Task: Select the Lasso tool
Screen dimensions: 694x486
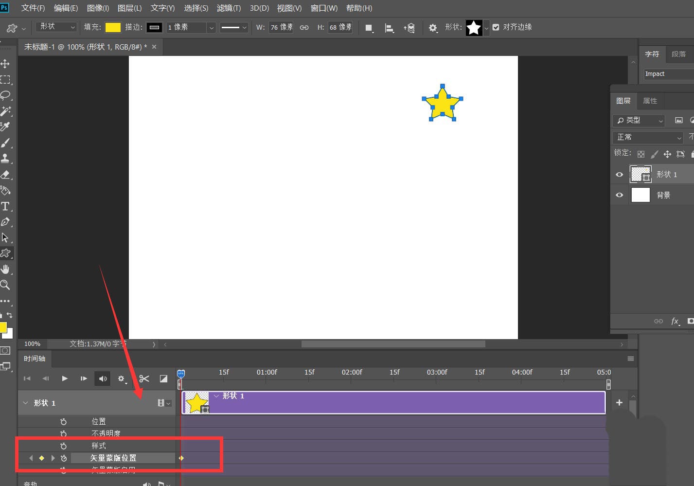Action: point(5,95)
